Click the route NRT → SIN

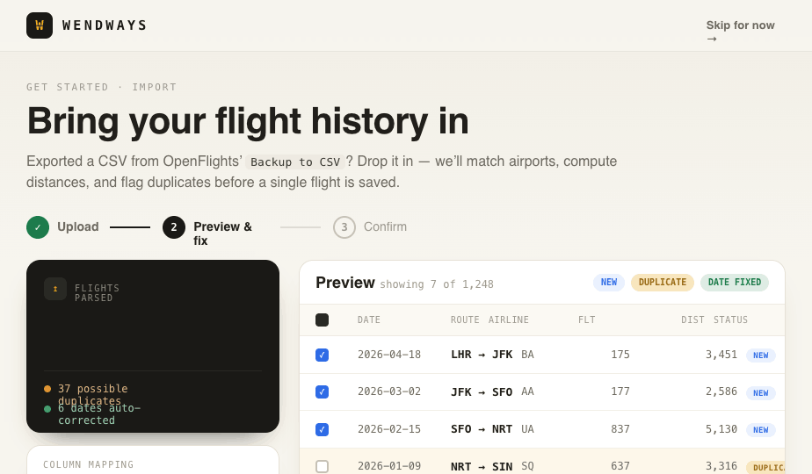482,467
